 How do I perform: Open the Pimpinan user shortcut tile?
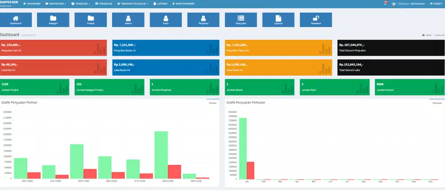pos(203,20)
